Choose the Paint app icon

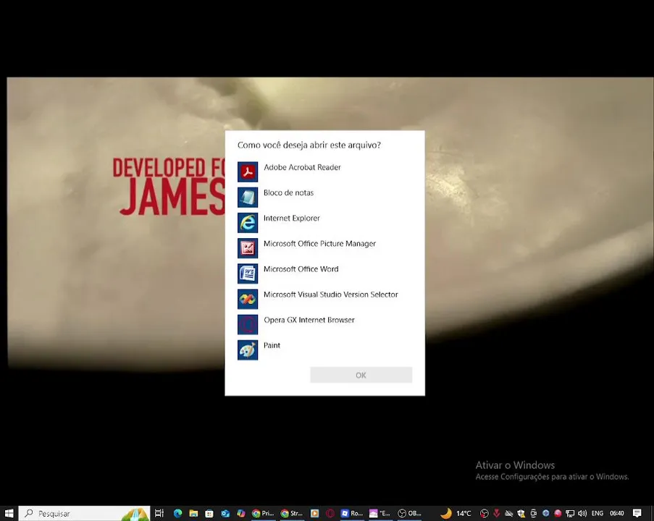(248, 350)
